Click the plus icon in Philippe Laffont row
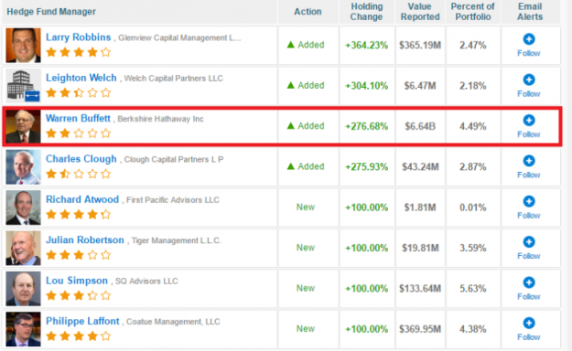The image size is (572, 351). pyautogui.click(x=529, y=323)
